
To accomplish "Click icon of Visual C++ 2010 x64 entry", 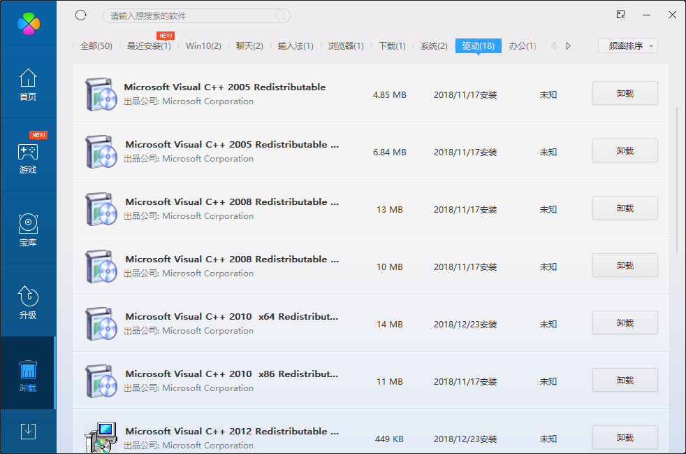I will coord(101,323).
